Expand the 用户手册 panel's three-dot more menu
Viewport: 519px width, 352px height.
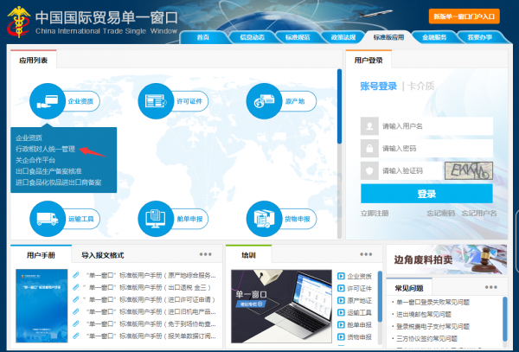coord(205,254)
